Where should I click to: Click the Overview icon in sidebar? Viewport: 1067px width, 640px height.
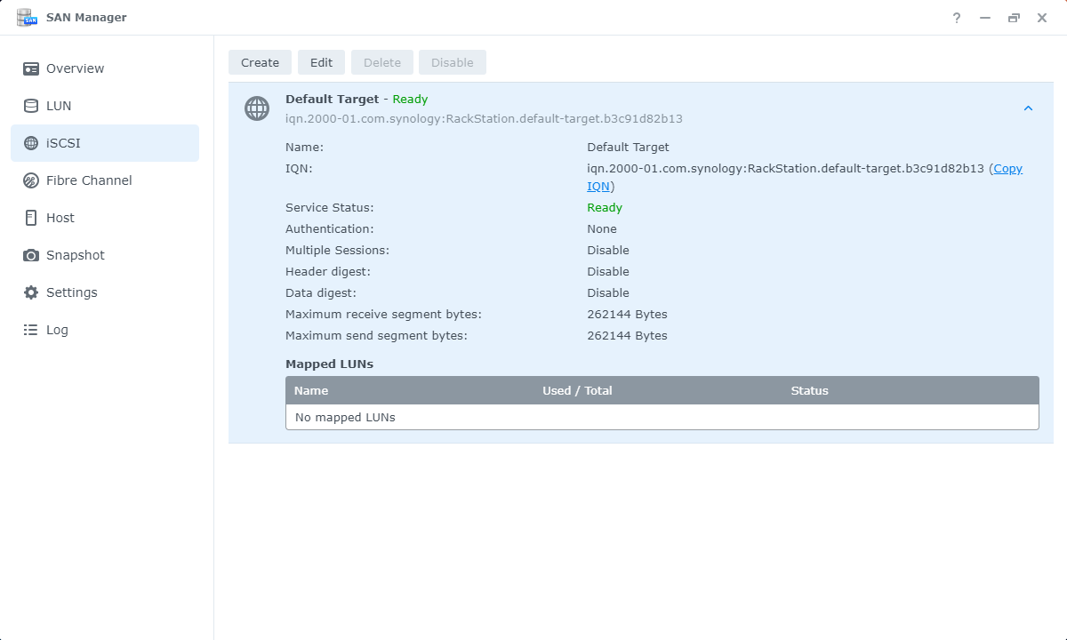pyautogui.click(x=31, y=68)
